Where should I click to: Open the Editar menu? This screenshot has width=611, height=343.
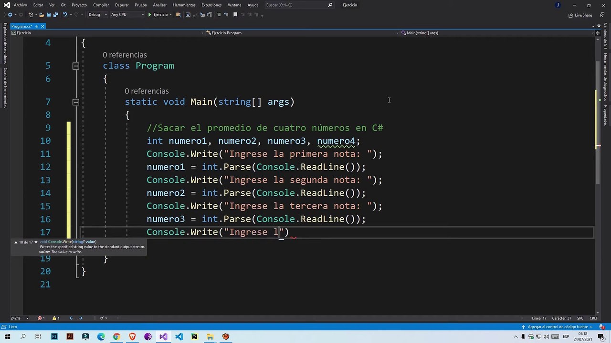(x=38, y=5)
